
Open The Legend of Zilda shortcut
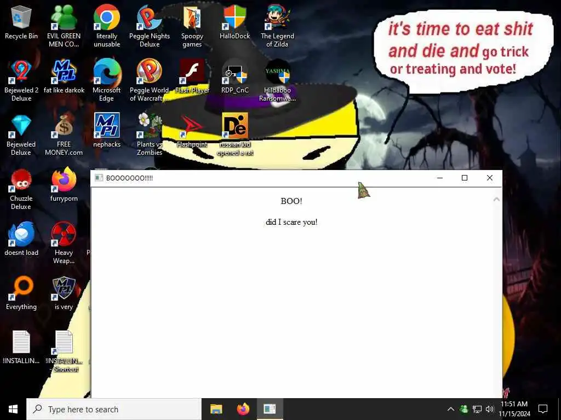(277, 27)
